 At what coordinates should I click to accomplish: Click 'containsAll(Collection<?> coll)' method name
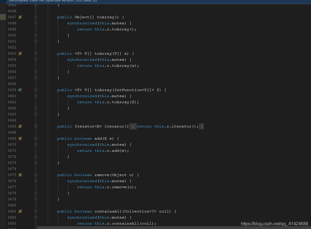click(133, 212)
